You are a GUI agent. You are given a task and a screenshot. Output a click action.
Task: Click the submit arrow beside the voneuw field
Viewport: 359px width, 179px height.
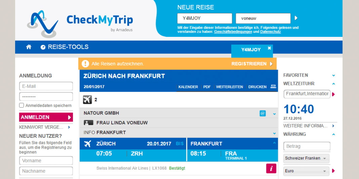click(296, 18)
